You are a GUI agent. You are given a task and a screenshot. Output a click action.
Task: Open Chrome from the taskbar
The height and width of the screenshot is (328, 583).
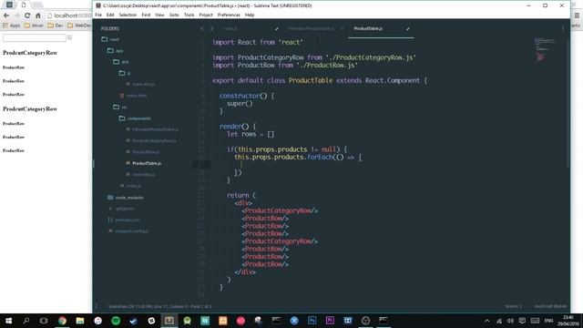[62, 321]
